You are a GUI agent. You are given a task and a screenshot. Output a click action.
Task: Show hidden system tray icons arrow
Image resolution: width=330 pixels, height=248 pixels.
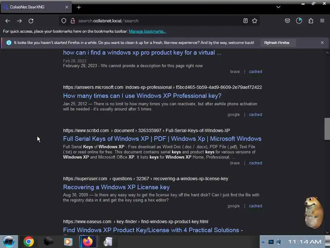tap(263, 242)
